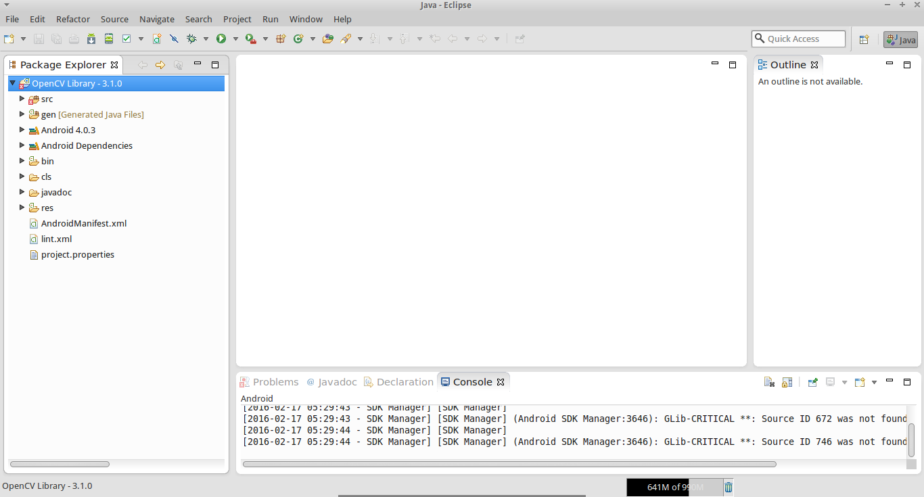Image resolution: width=924 pixels, height=497 pixels.
Task: Click the new Android XML file wizard icon
Action: pyautogui.click(x=157, y=39)
